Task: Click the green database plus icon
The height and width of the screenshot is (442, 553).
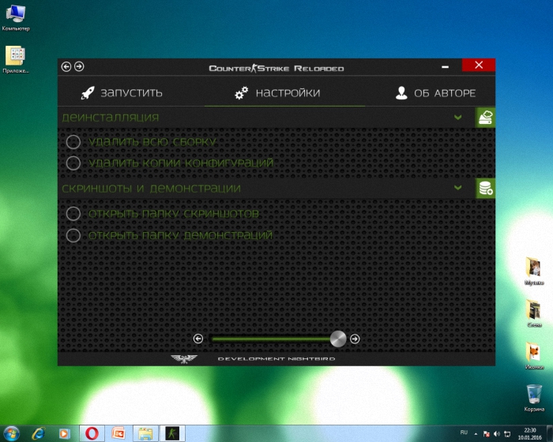Action: (485, 188)
